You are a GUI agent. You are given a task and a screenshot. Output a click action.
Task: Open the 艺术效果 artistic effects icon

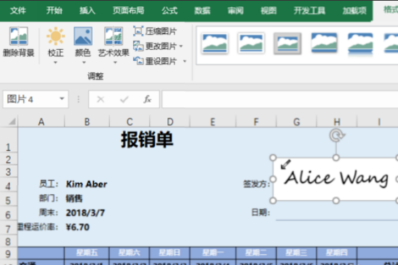click(114, 35)
